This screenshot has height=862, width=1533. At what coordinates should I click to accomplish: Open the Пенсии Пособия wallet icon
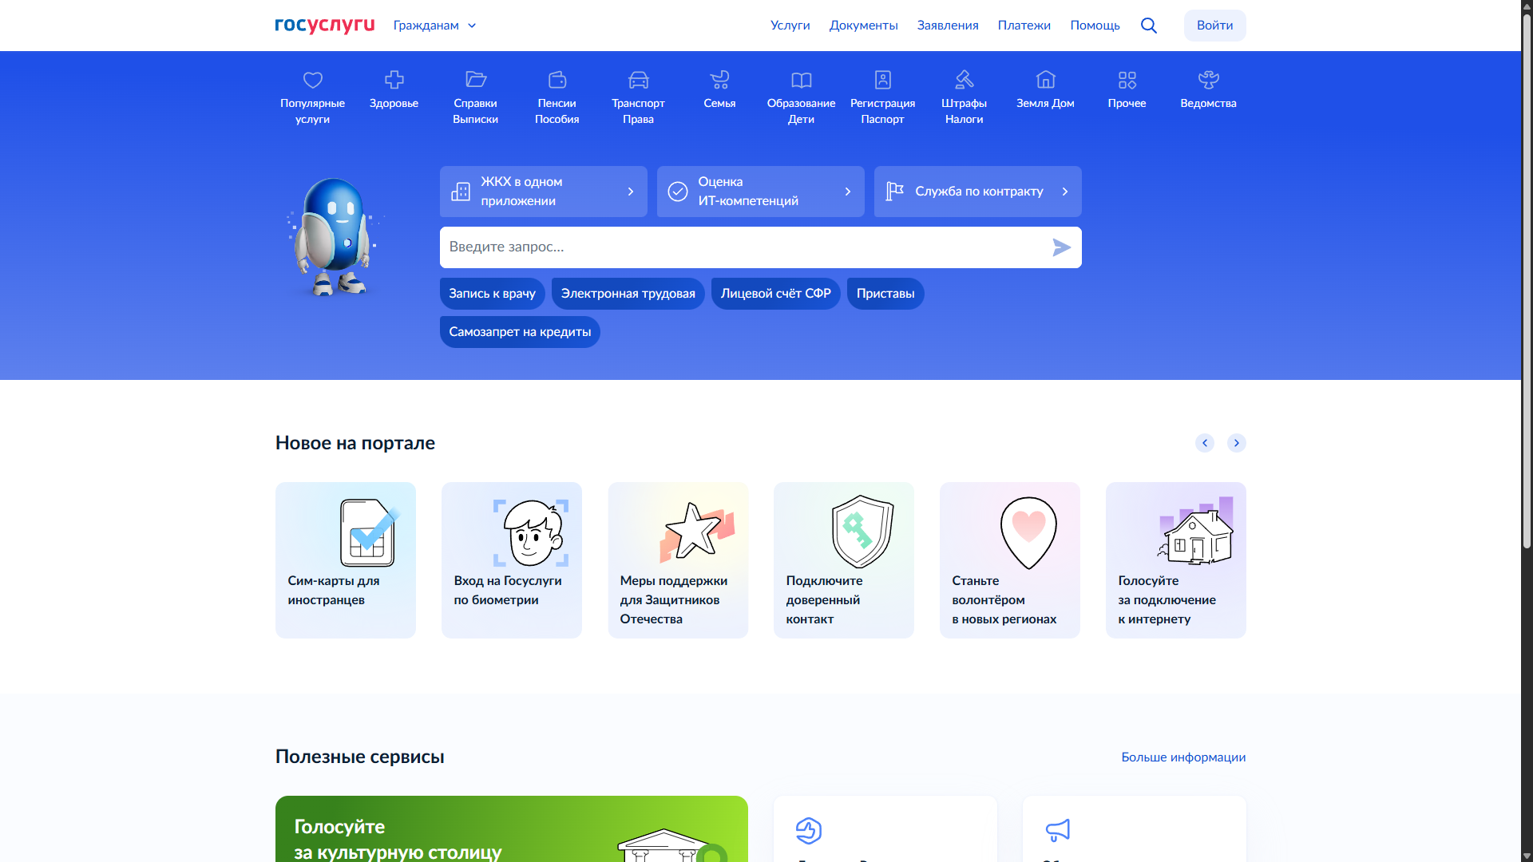(x=557, y=81)
